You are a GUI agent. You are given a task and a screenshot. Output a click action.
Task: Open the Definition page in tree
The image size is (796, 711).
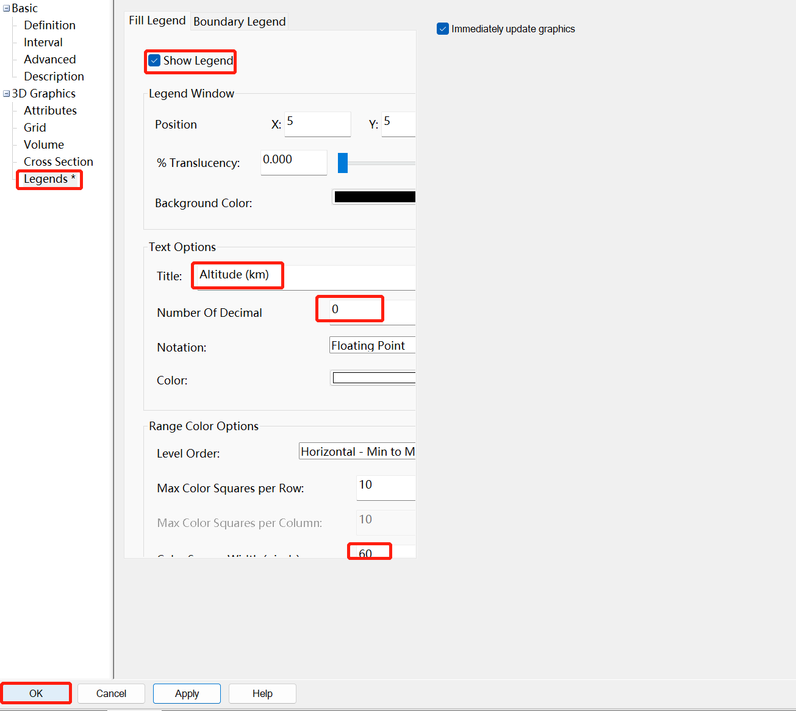click(x=49, y=26)
